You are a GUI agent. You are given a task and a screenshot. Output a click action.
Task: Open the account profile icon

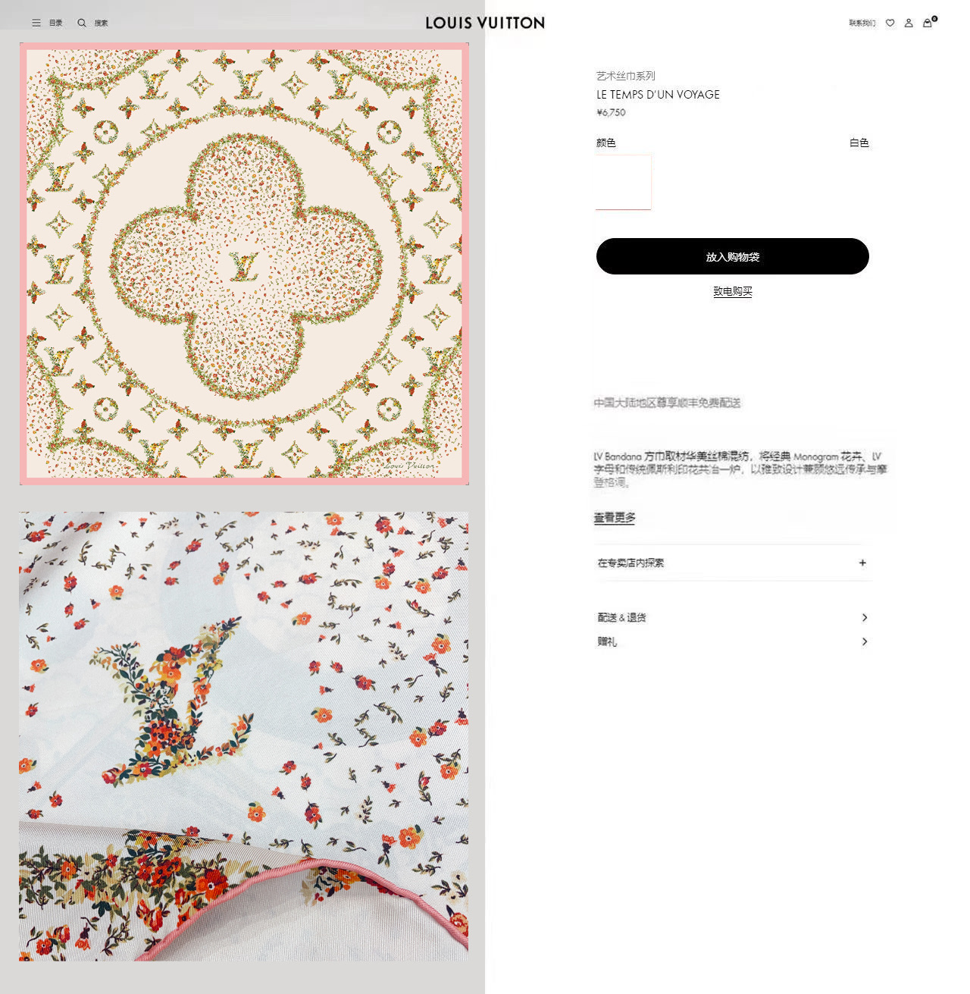909,23
